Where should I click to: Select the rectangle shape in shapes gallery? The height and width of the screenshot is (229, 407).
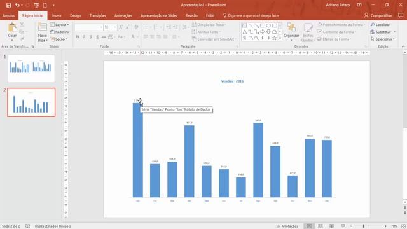[x=263, y=25]
